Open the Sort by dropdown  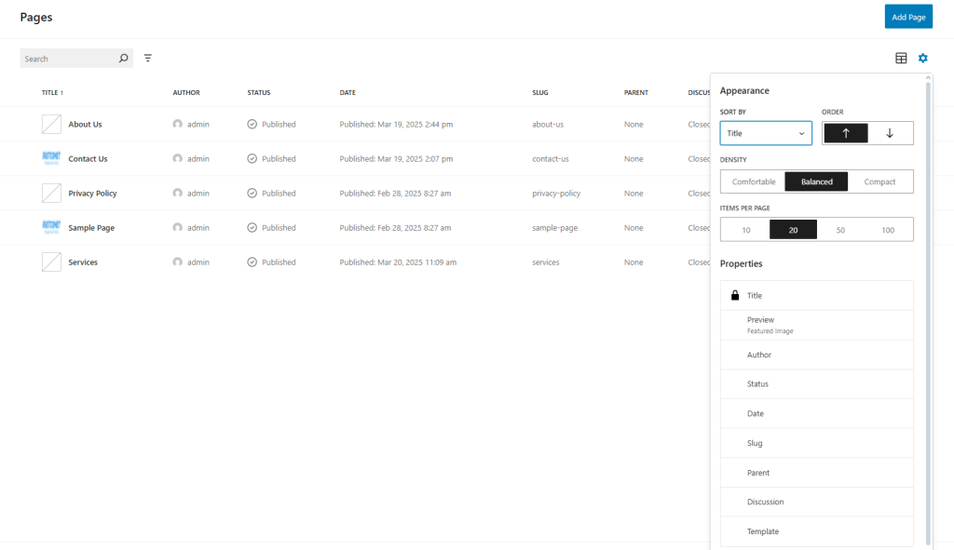(765, 133)
